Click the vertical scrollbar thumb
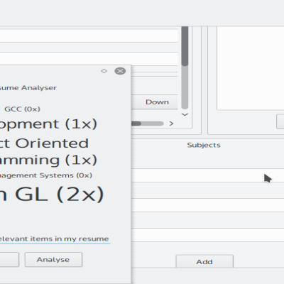Image resolution: width=284 pixels, height=284 pixels. pyautogui.click(x=185, y=46)
